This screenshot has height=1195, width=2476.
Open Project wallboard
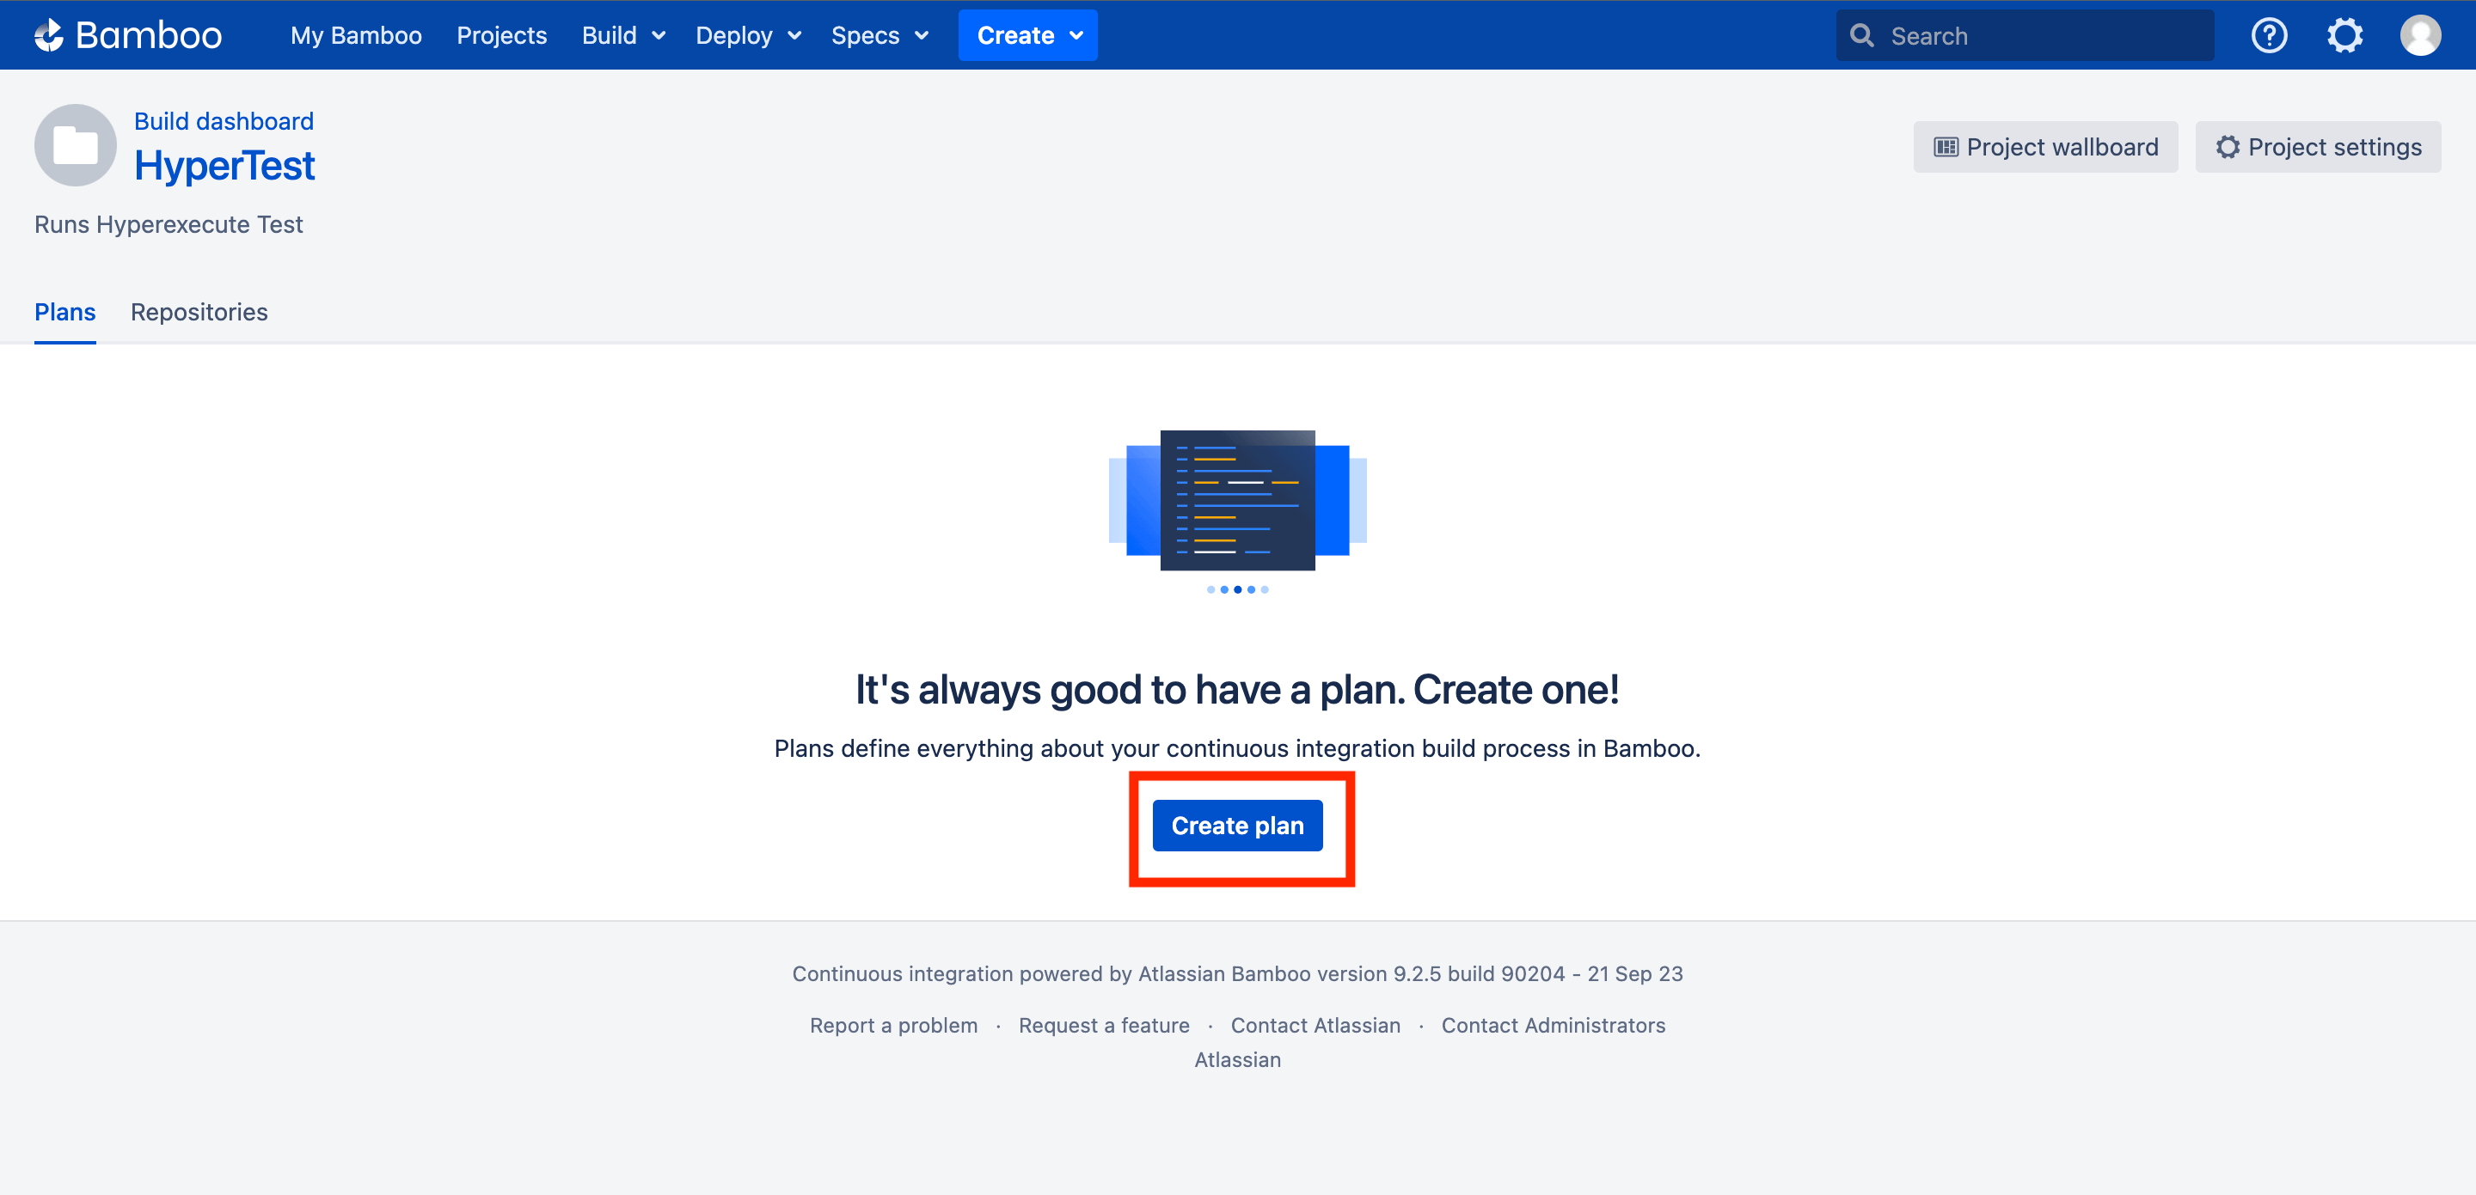pyautogui.click(x=2045, y=147)
